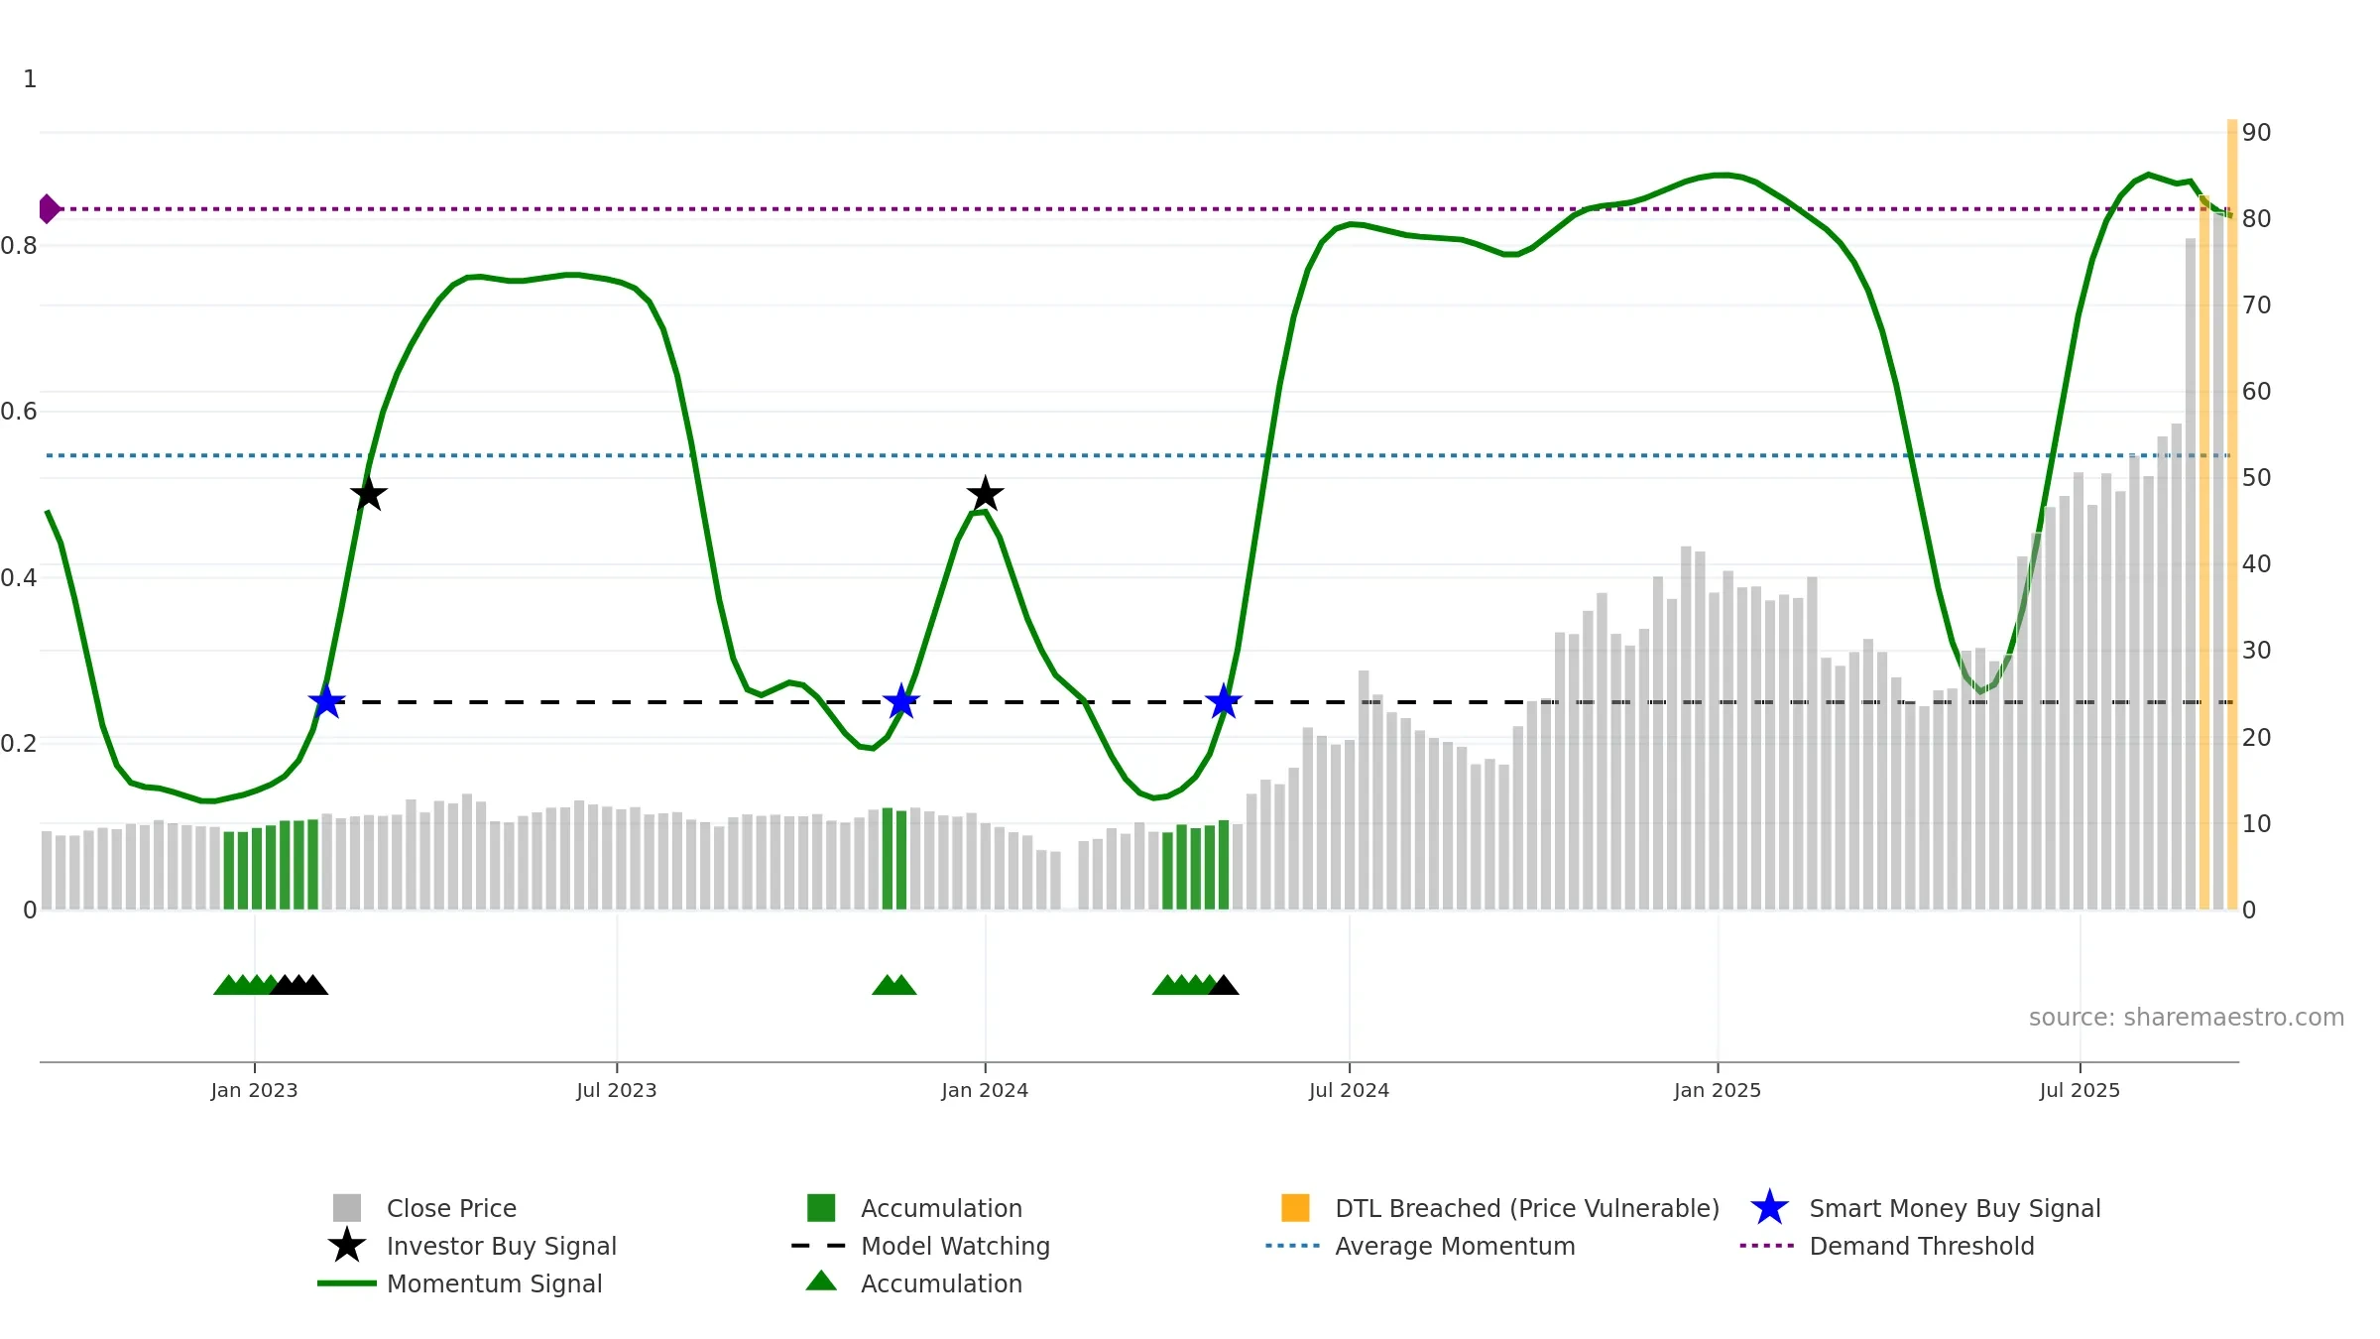Viewport: 2380px width, 1339px height.
Task: Click the source: sharemaestro.com text
Action: (x=2187, y=1018)
